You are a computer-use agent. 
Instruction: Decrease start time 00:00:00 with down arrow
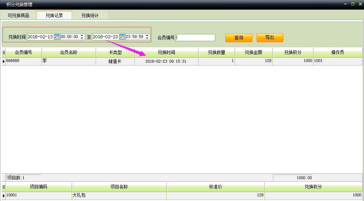[x=82, y=38]
